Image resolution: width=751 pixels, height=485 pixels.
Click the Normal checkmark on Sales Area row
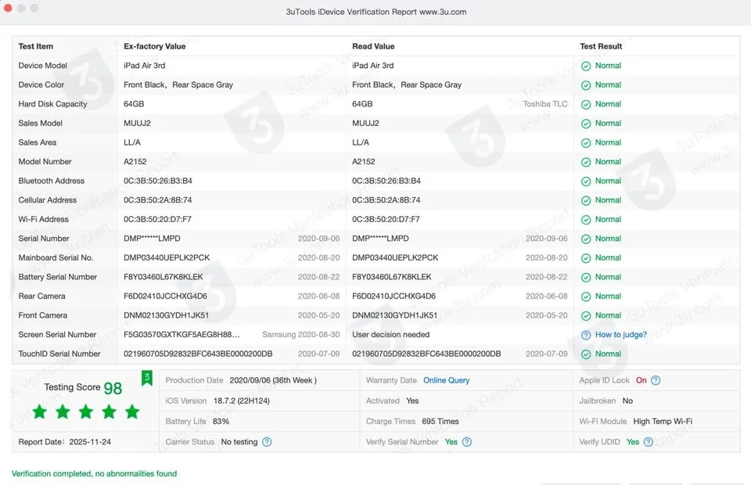[x=587, y=142]
